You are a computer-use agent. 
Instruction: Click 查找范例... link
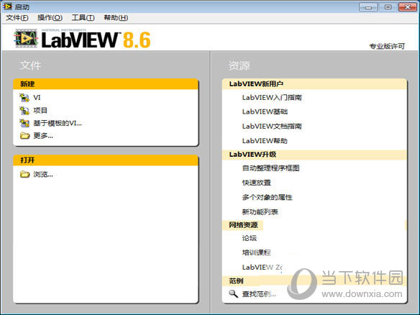pyautogui.click(x=259, y=294)
